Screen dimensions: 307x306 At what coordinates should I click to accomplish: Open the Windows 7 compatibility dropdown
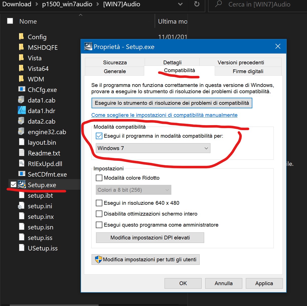(x=153, y=148)
